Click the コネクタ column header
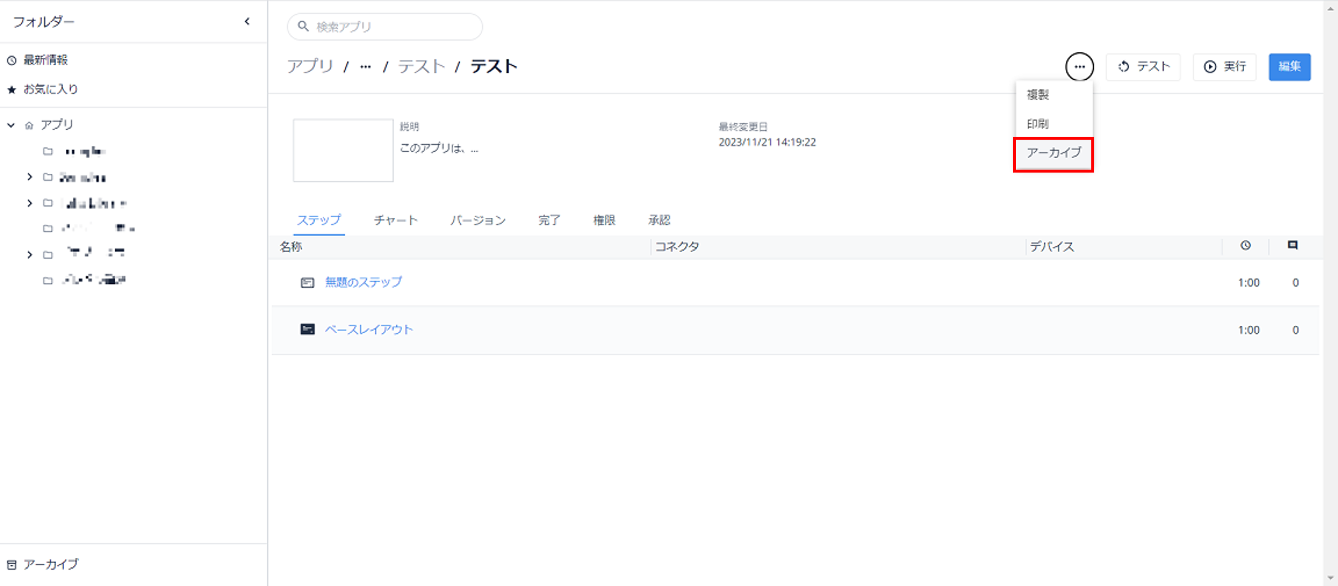This screenshot has width=1338, height=586. [x=677, y=246]
